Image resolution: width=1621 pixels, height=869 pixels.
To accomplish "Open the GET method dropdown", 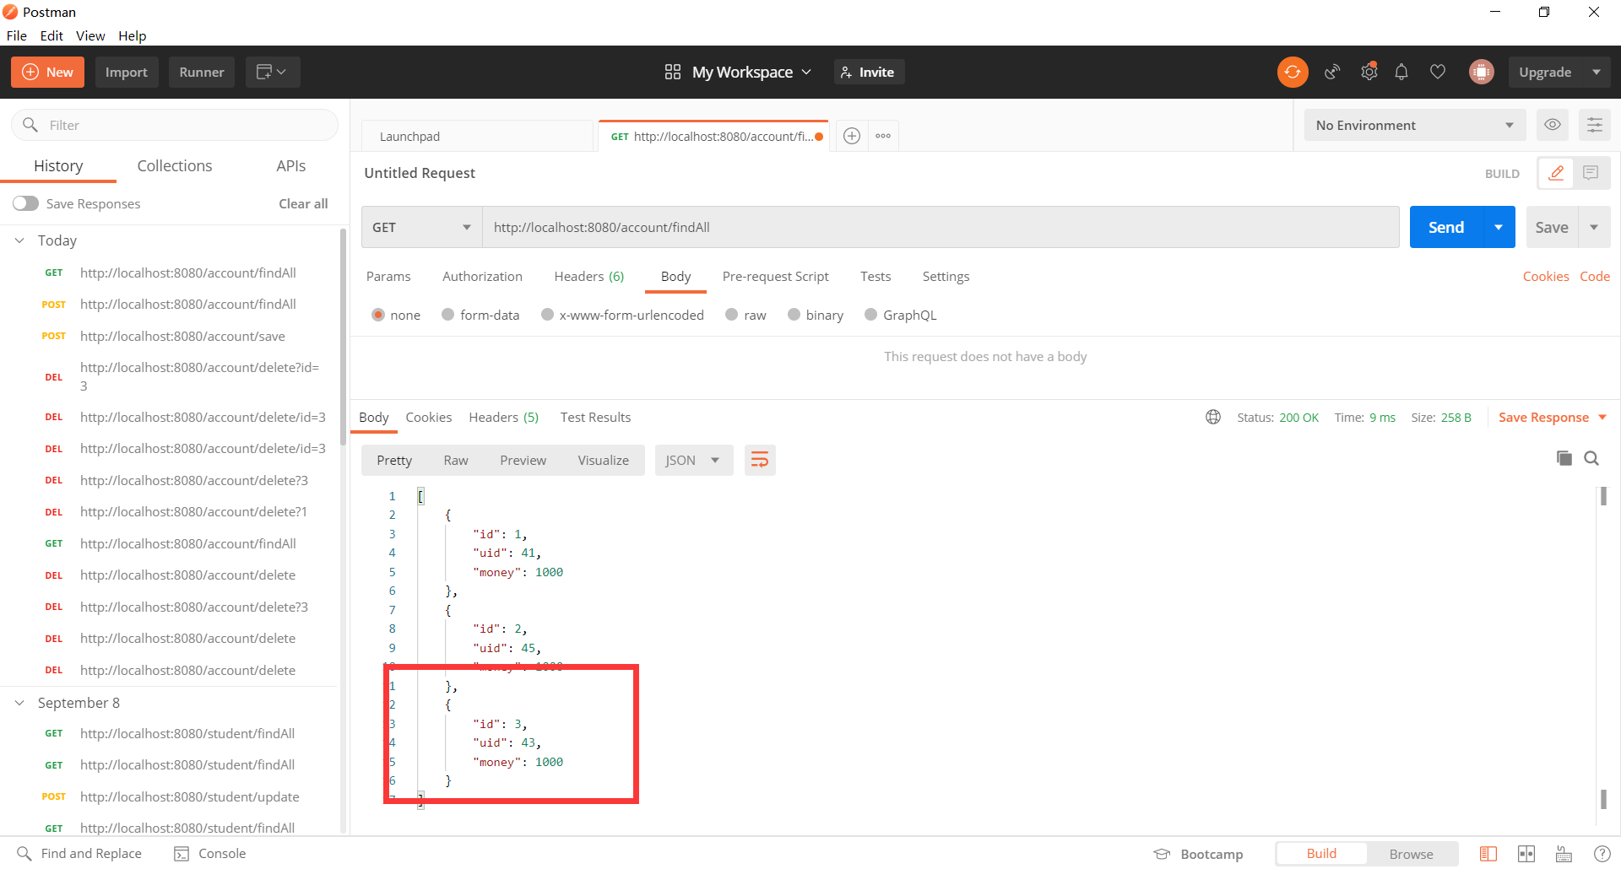I will (x=421, y=227).
